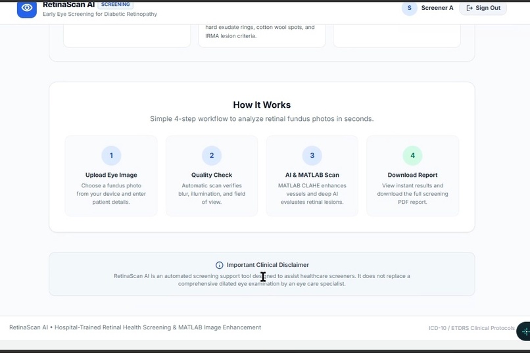Click the Important Clinical Disclaimer heading
This screenshot has width=530, height=353.
click(x=268, y=265)
